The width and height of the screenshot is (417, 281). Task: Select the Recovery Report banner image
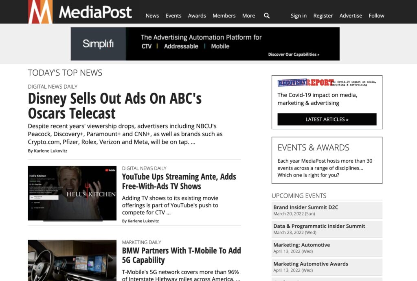pos(326,83)
